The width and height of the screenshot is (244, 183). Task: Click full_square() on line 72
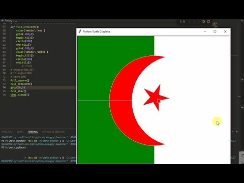[20, 80]
